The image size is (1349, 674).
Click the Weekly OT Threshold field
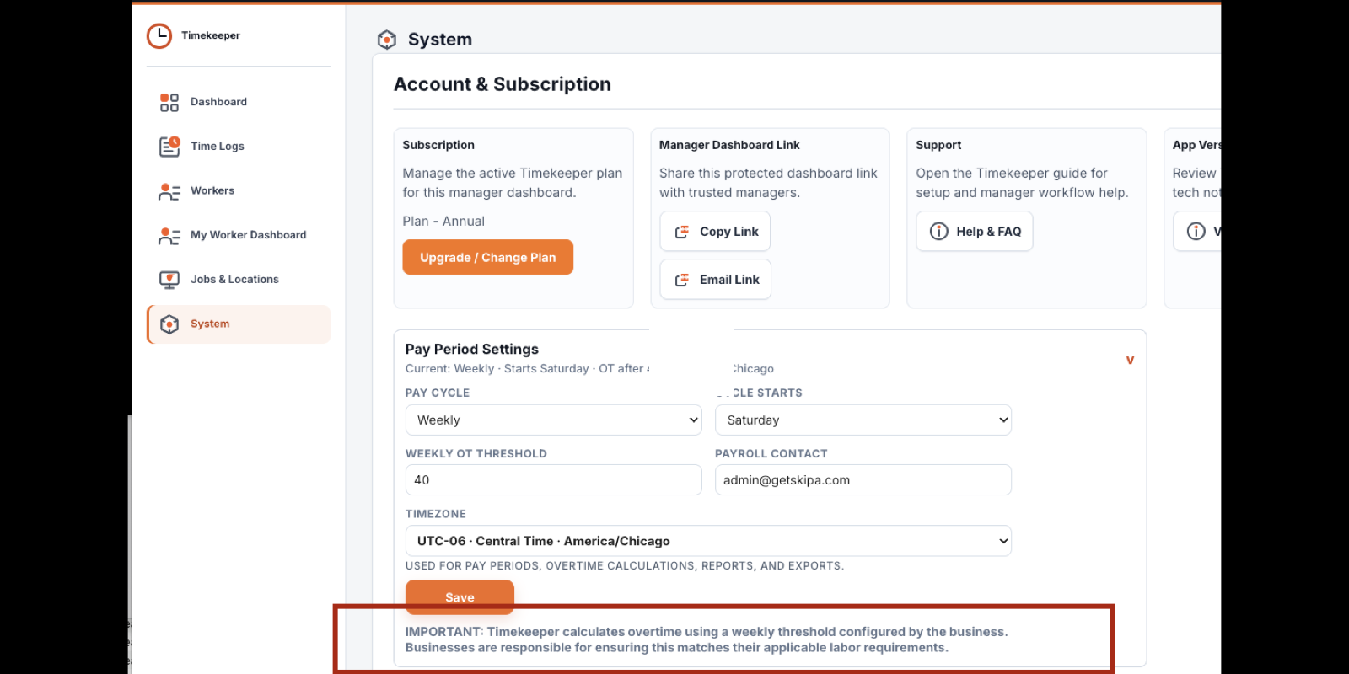554,480
